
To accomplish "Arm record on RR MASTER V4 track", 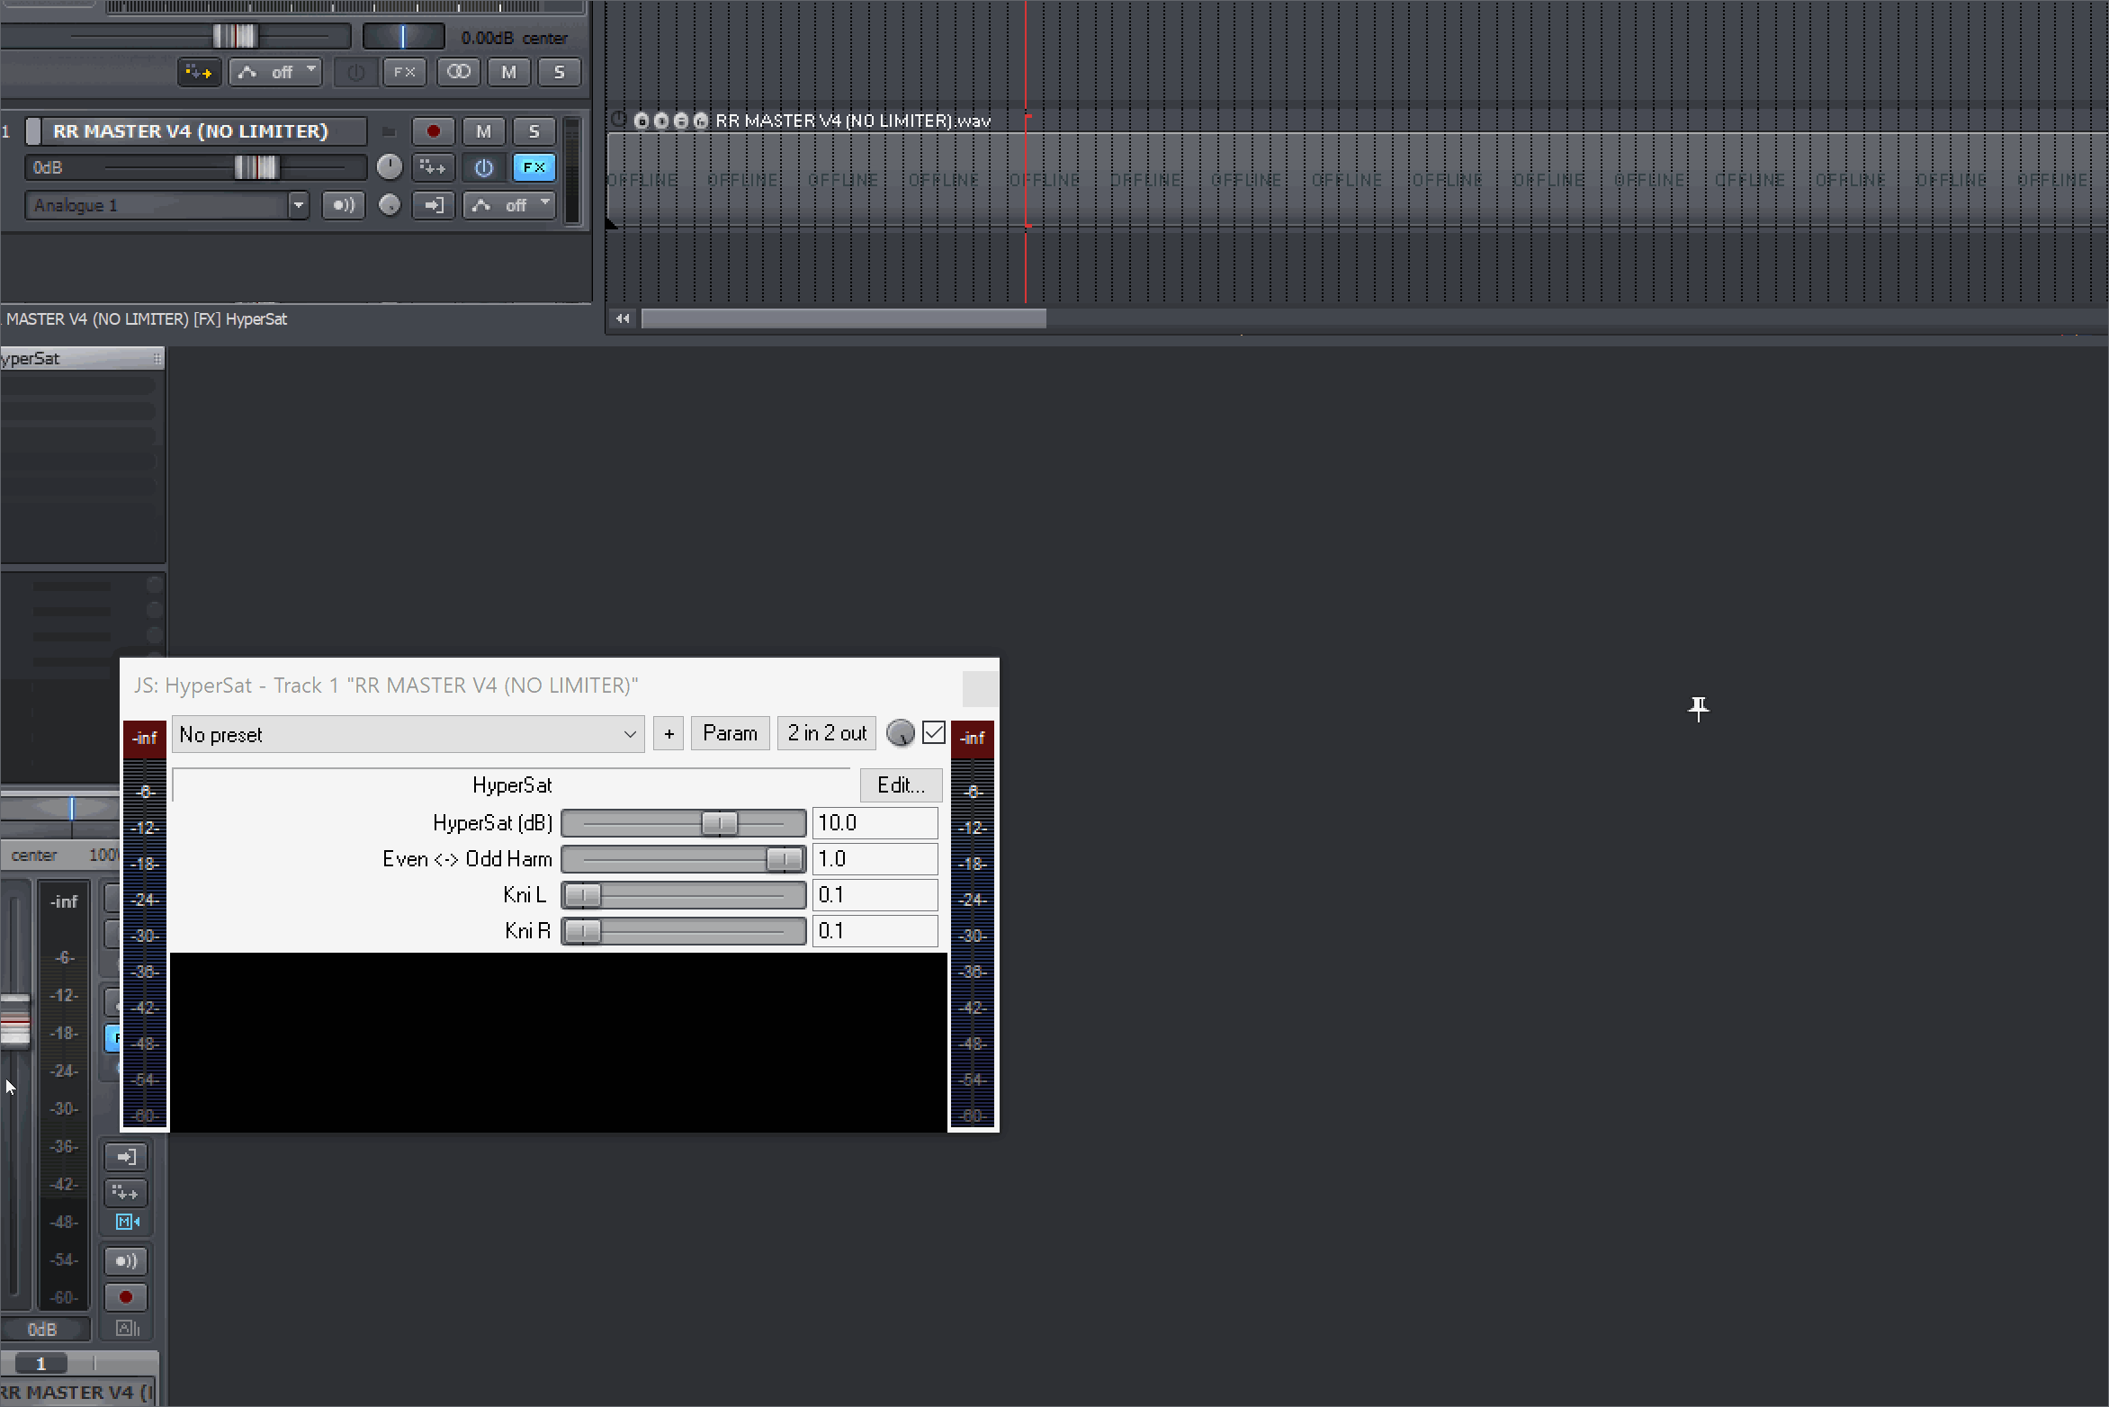I will [433, 131].
